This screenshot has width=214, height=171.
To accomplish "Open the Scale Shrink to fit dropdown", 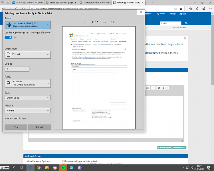I will pos(28,98).
